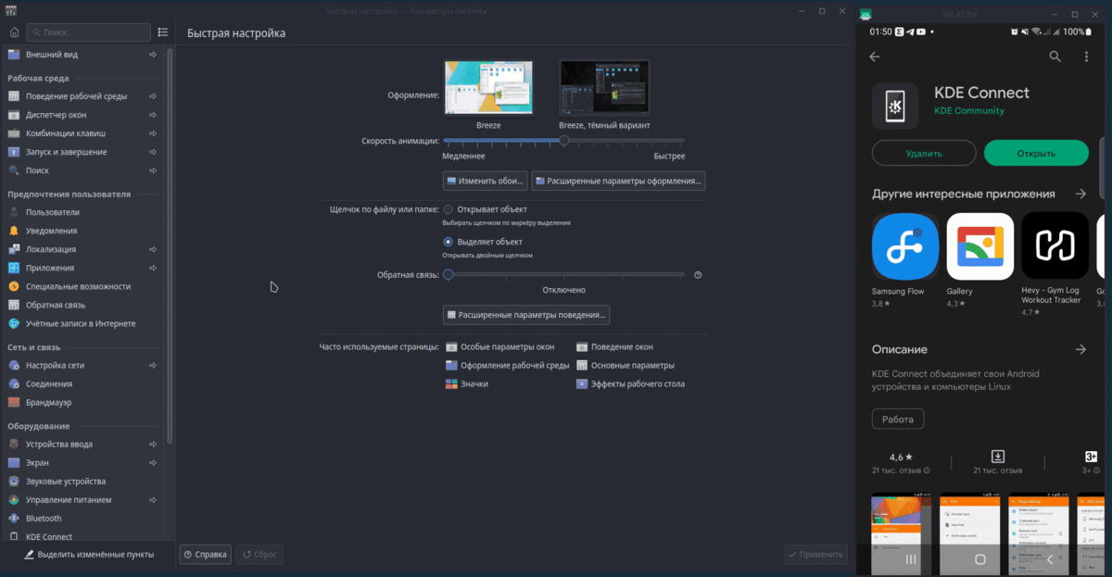Viewport: 1112px width, 577px height.
Task: Open Поведение рабочей среды section
Action: tap(83, 96)
